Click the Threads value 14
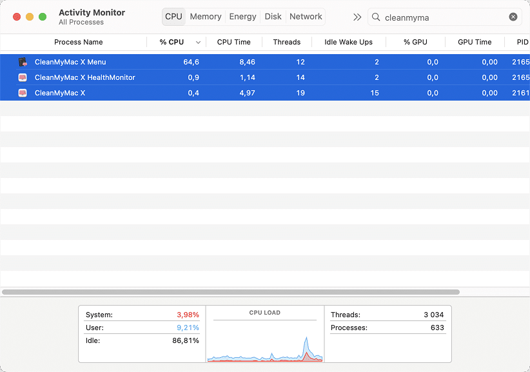530x372 pixels. [300, 77]
